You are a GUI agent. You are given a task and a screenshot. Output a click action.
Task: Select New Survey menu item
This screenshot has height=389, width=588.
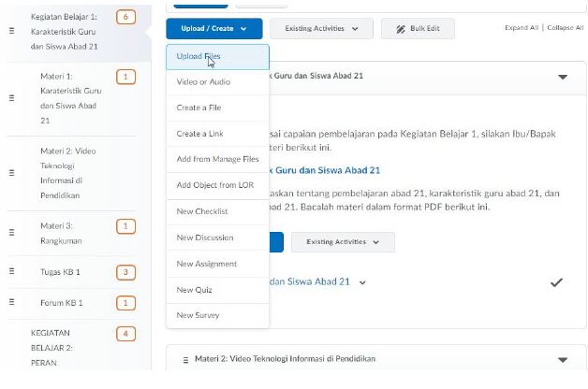pyautogui.click(x=217, y=316)
